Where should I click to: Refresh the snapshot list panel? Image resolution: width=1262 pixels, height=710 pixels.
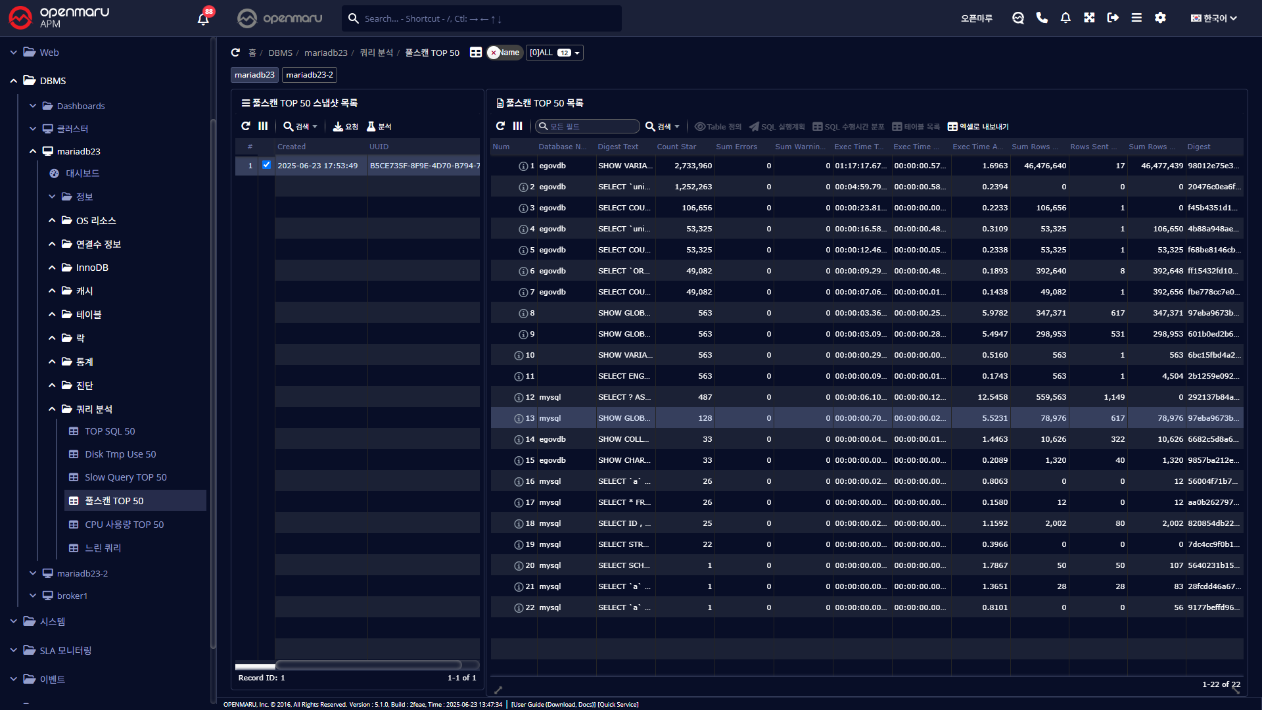pyautogui.click(x=246, y=126)
